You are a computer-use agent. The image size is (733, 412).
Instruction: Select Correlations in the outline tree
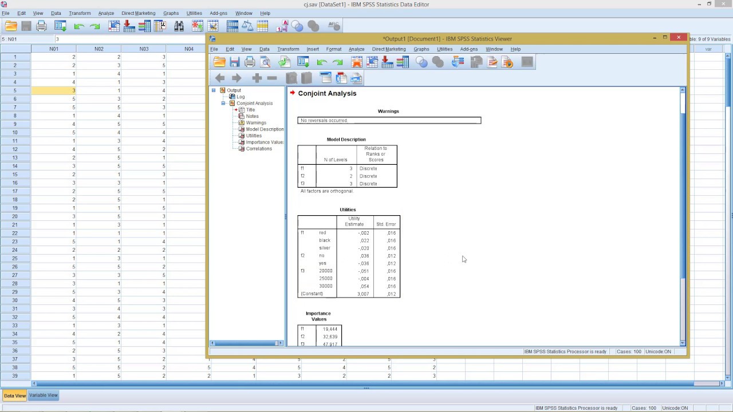click(258, 149)
